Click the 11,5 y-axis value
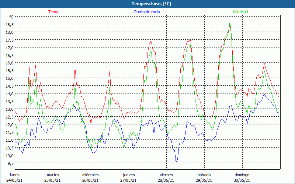This screenshot has width=295, height=184. point(10,132)
